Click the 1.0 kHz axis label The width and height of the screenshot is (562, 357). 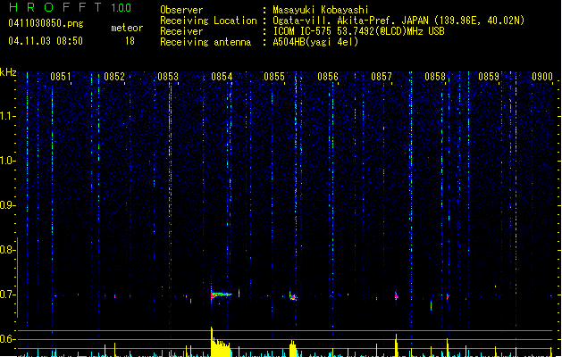7,161
